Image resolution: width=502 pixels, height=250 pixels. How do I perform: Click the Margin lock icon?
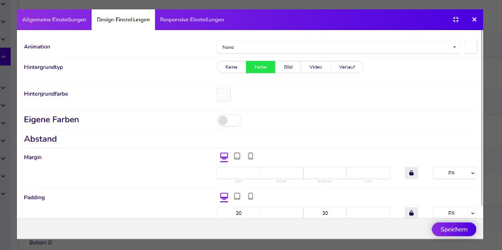pos(412,173)
